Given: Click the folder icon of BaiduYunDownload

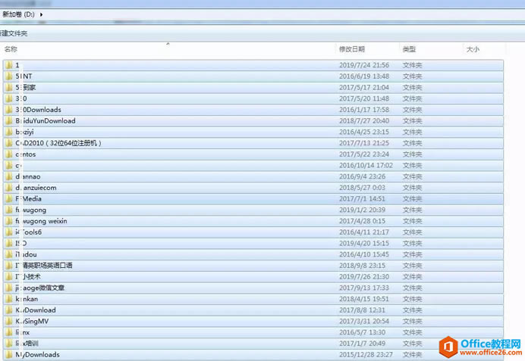Looking at the screenshot, I should (x=9, y=120).
